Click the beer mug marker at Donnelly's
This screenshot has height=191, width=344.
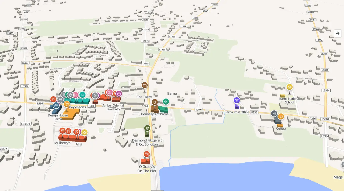(155, 102)
